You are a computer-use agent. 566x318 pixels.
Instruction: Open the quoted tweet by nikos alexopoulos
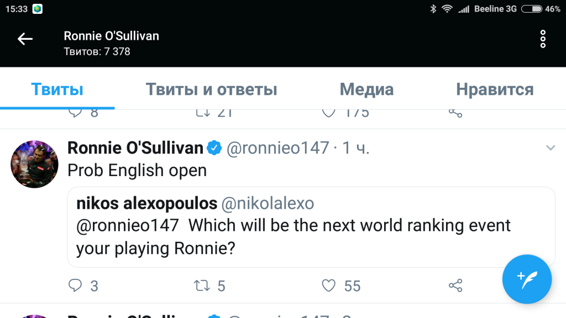tap(311, 227)
